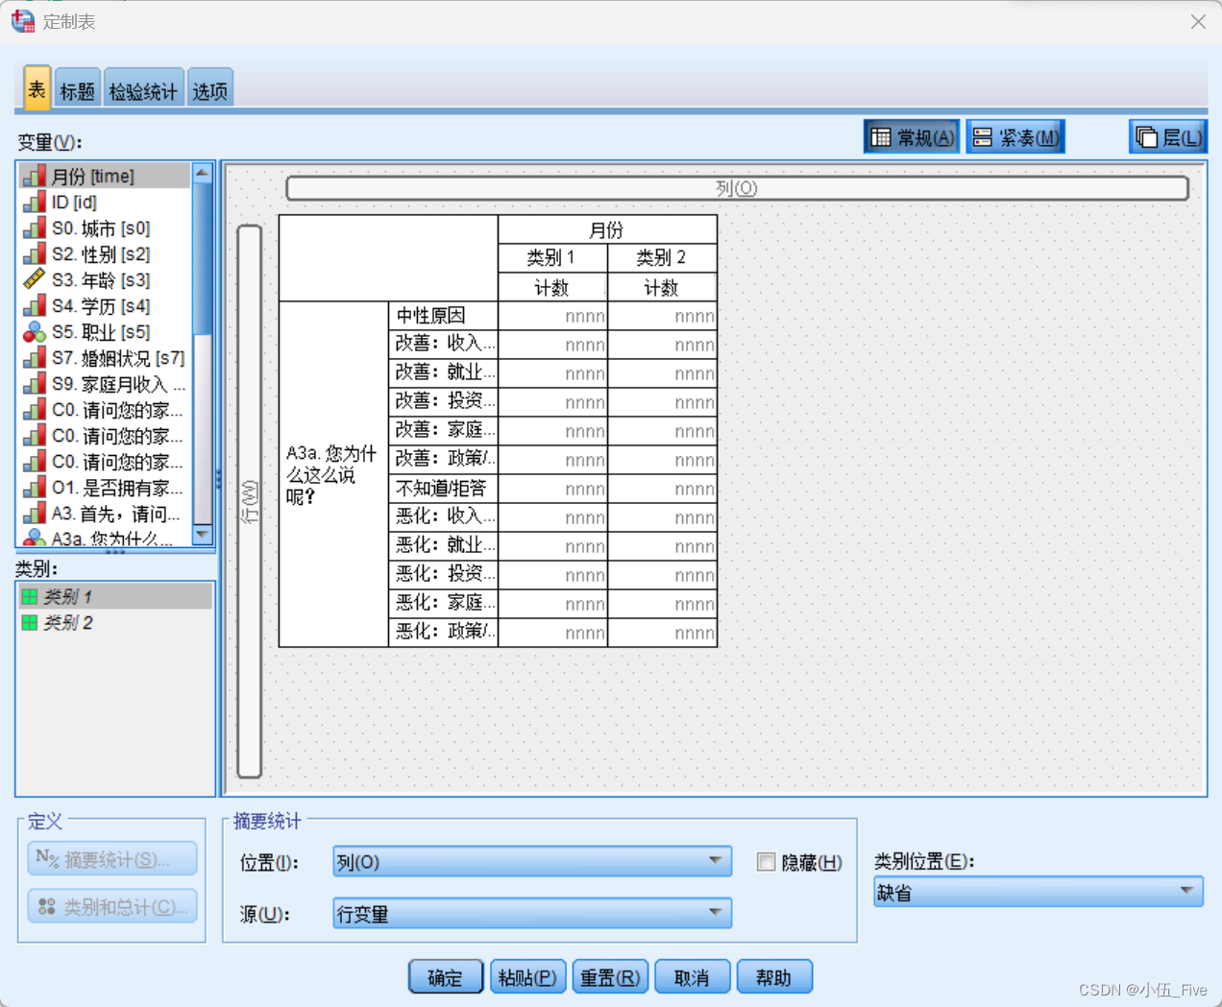Click the nominal icon for S5. 职业
The image size is (1222, 1007).
click(x=34, y=332)
